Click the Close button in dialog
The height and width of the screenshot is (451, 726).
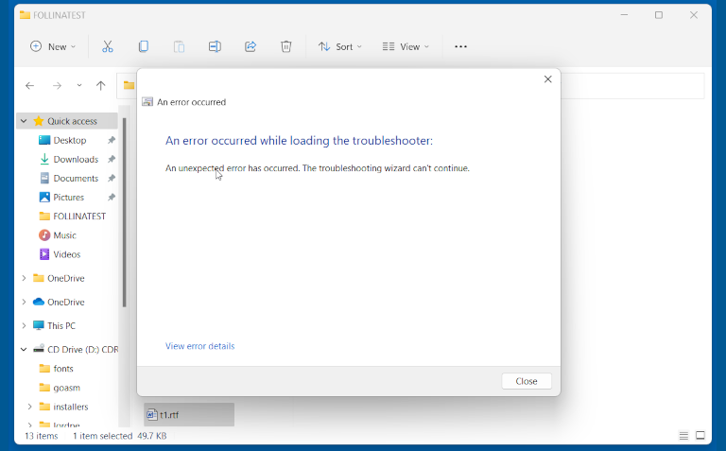coord(527,381)
